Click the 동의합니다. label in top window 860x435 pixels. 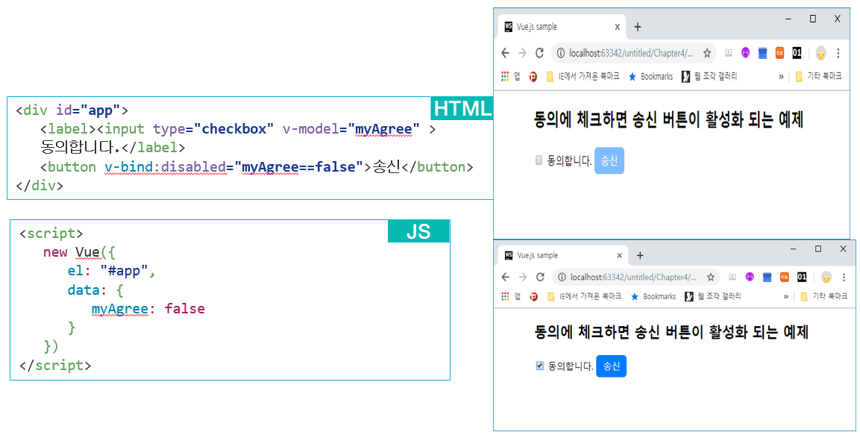pyautogui.click(x=569, y=160)
